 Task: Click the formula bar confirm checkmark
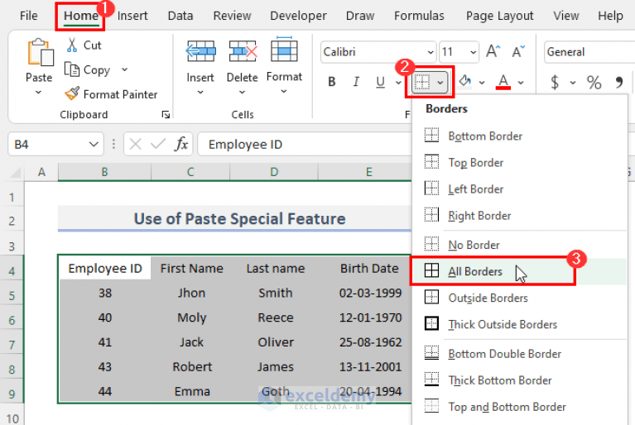(x=157, y=144)
